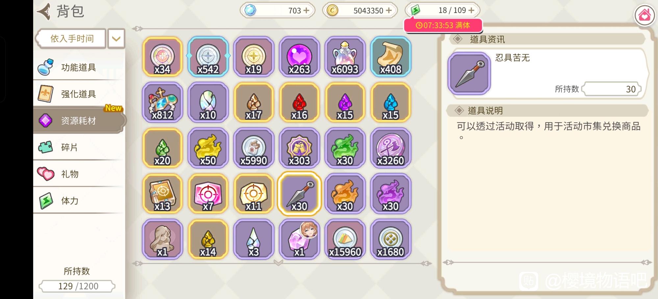The image size is (658, 299).
Task: Click the 依入手时间 sort box
Action: (71, 39)
